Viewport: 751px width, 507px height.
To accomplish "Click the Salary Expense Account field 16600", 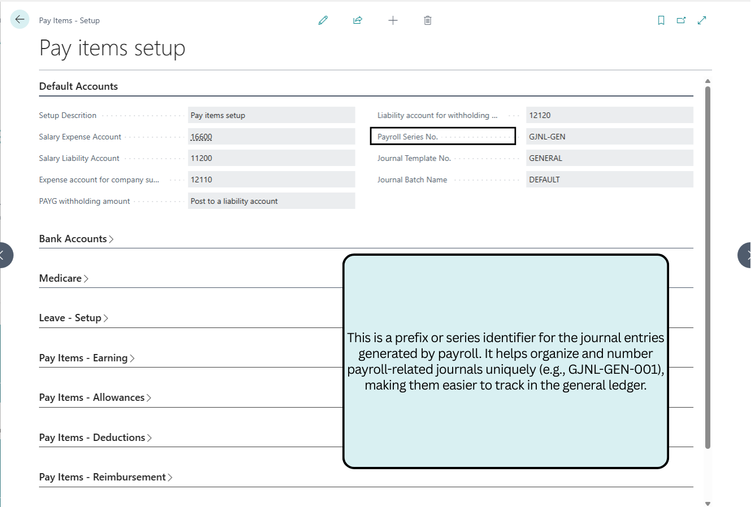I will pos(271,137).
